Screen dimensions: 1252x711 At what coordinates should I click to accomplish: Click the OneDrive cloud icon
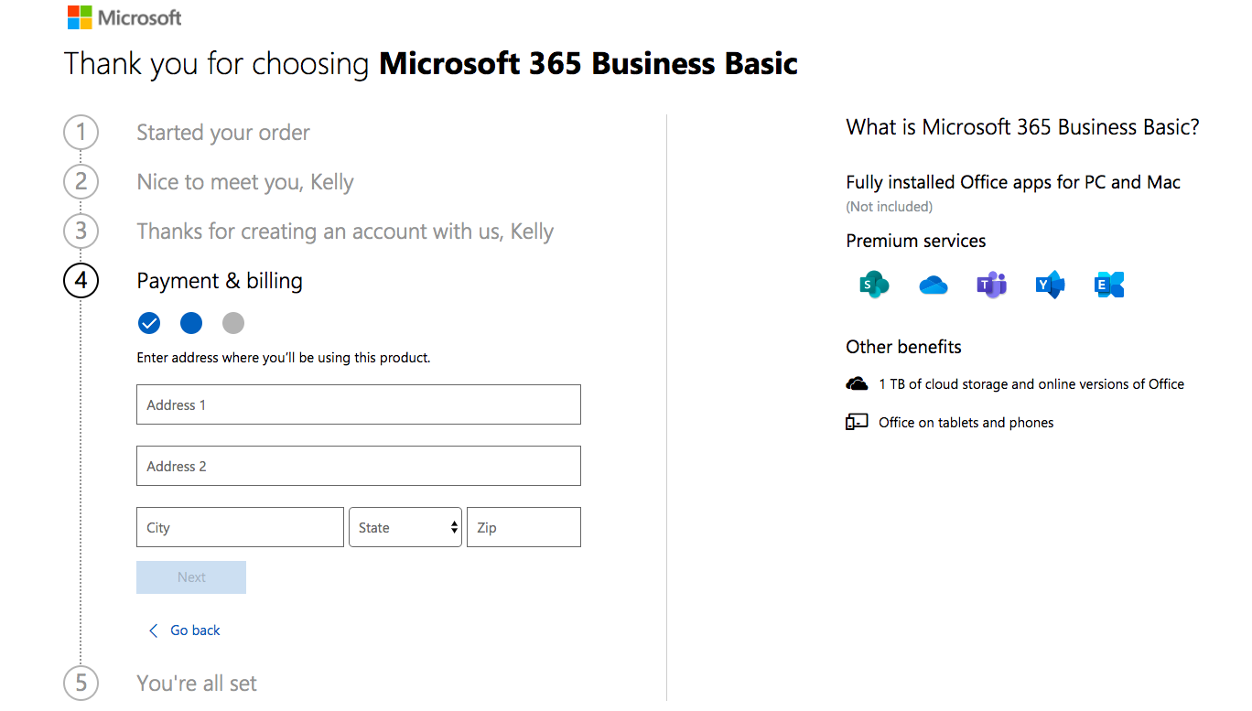tap(933, 285)
